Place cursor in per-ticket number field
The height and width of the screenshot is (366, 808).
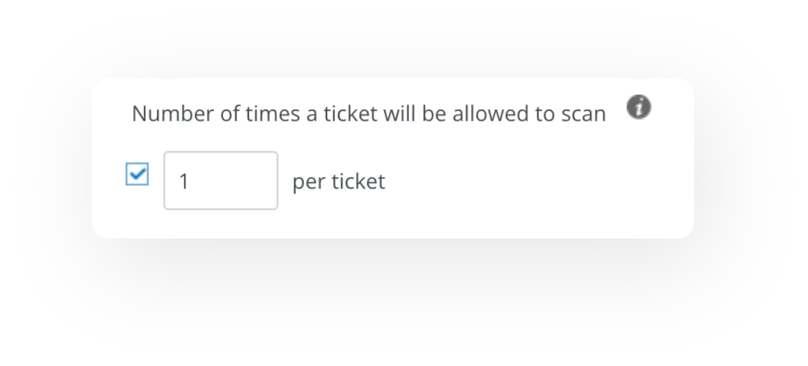[220, 180]
